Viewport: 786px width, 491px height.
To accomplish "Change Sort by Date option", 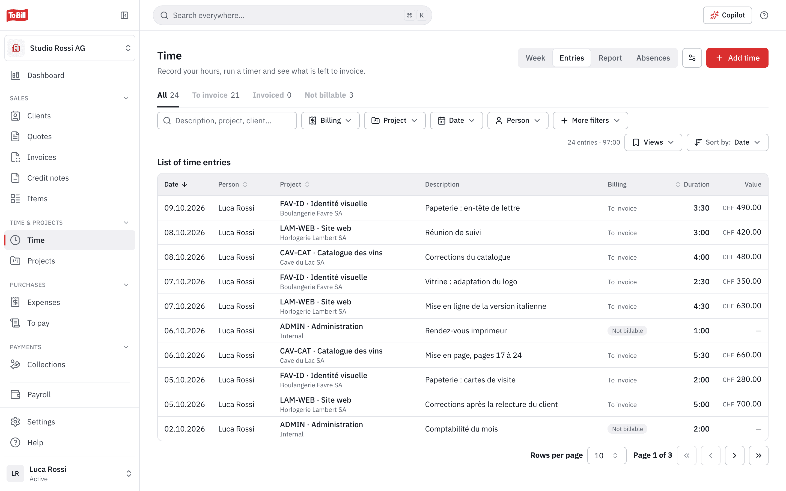I will (x=727, y=142).
